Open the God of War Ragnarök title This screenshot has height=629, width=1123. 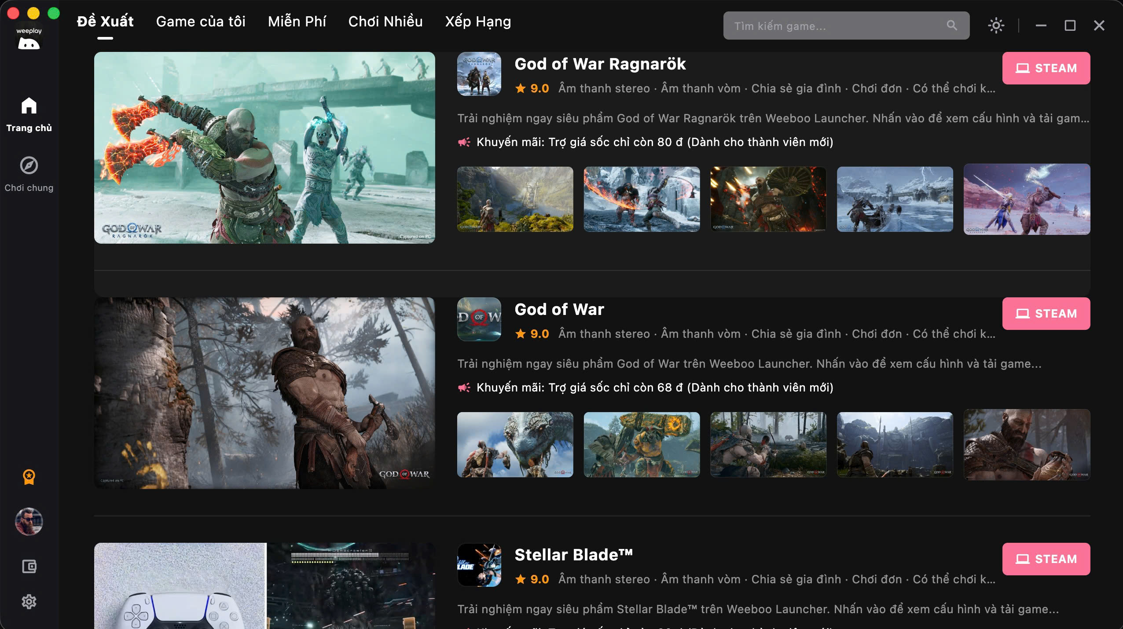coord(600,64)
